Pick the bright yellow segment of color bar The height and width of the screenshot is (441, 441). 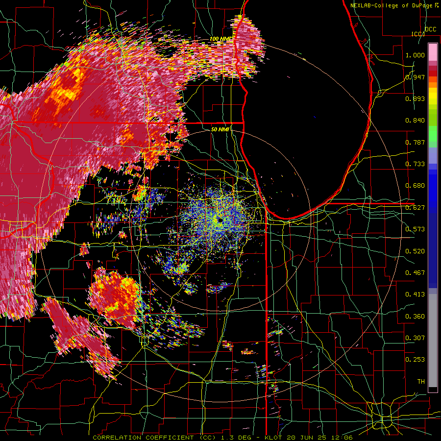(433, 96)
